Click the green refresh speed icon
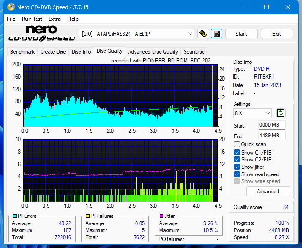 pos(281,113)
